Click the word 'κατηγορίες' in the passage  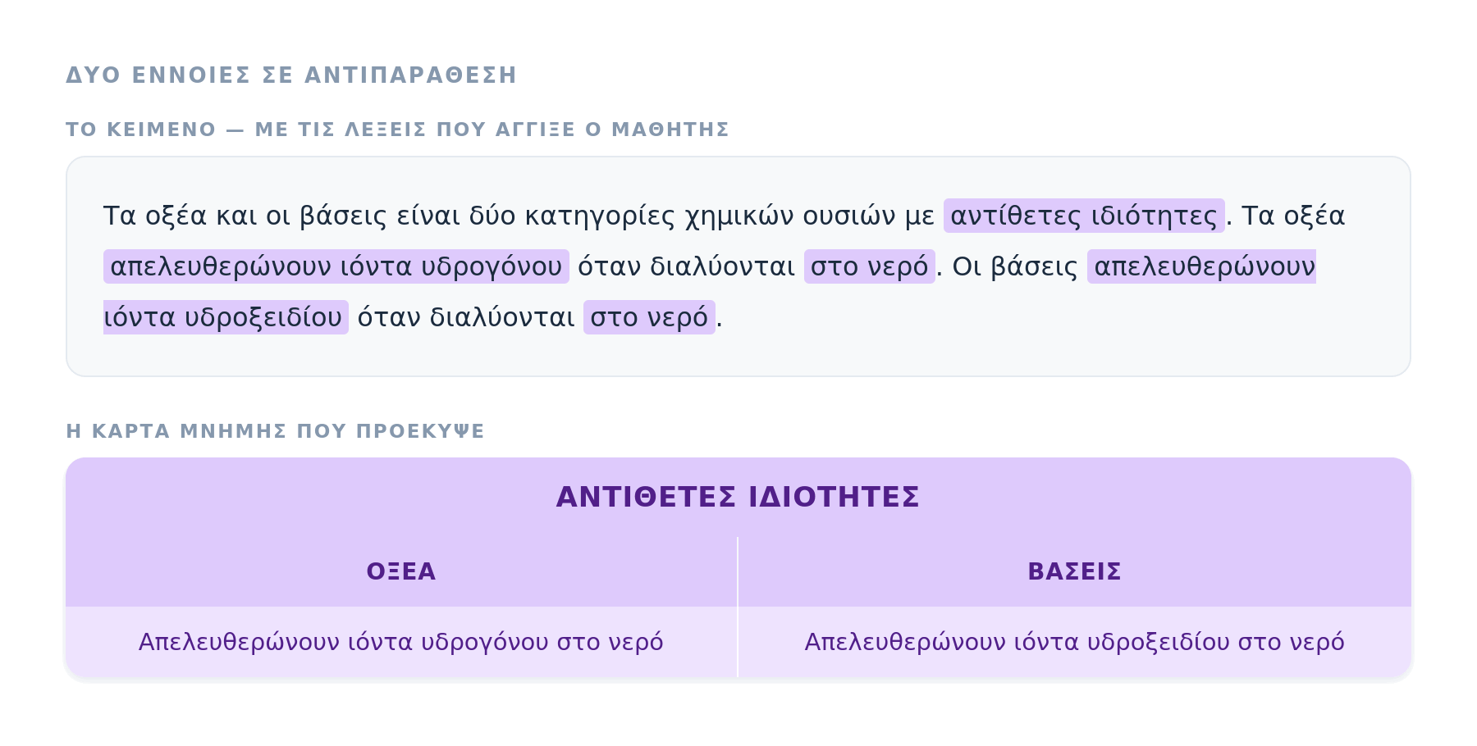600,216
